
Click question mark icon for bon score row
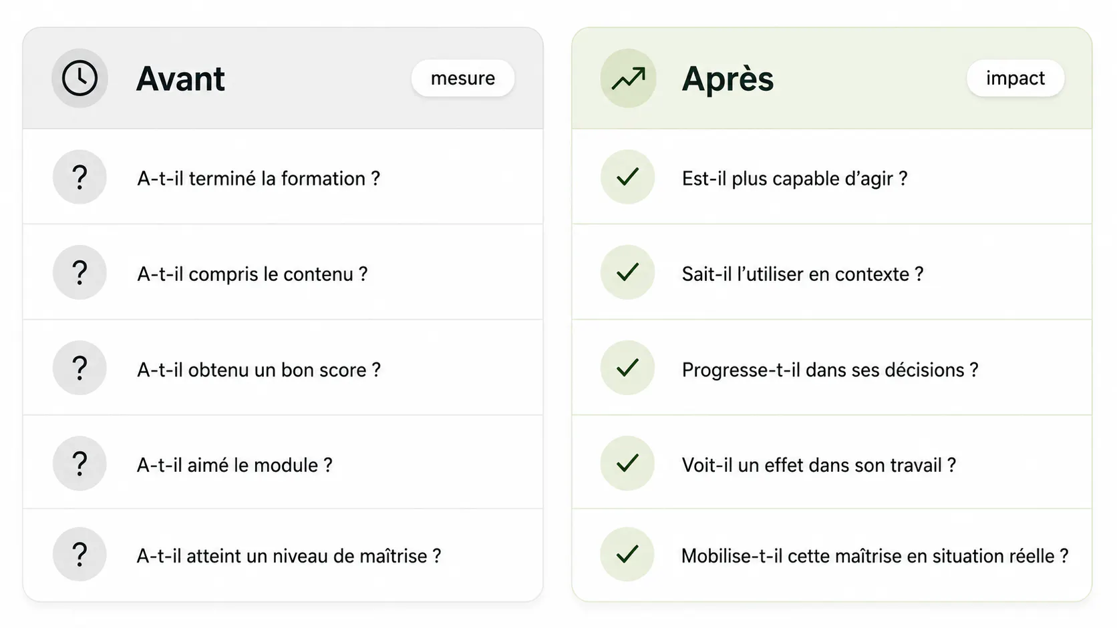pyautogui.click(x=79, y=368)
